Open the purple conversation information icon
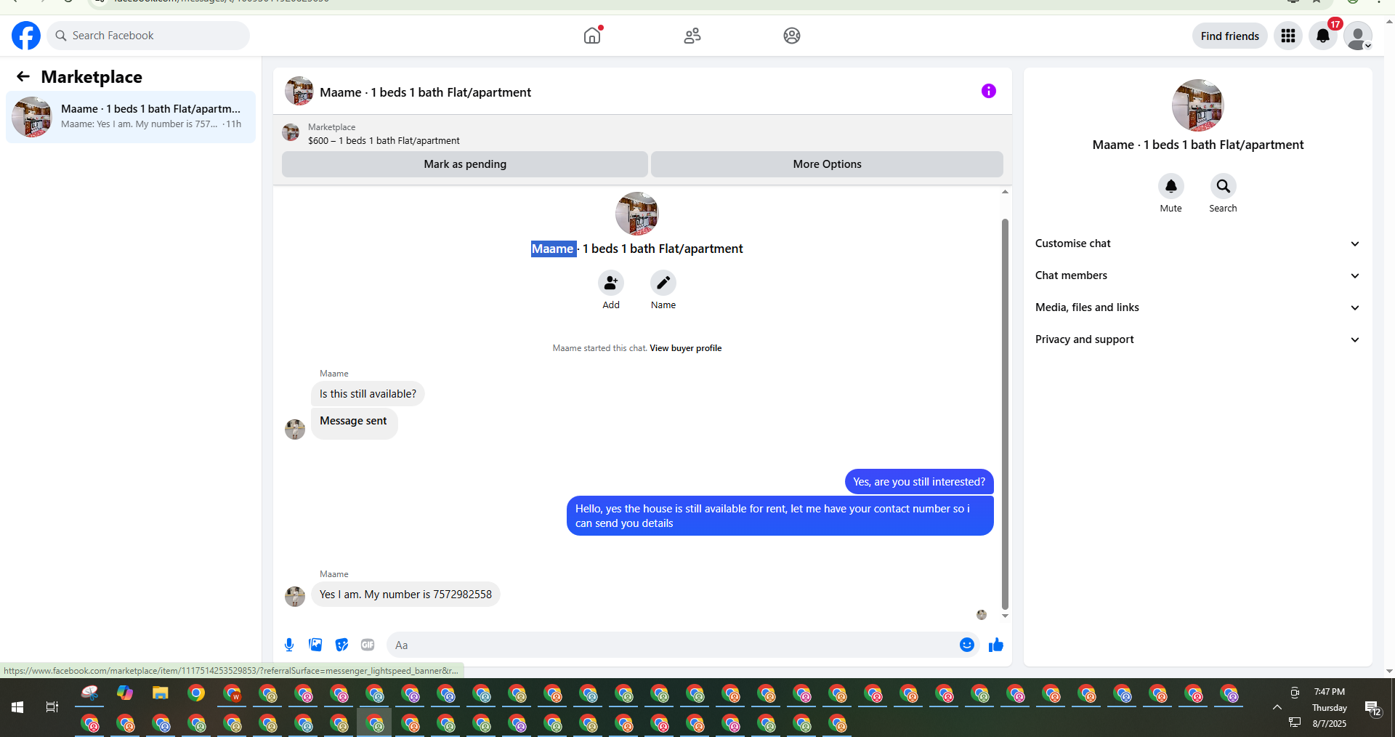Viewport: 1395px width, 737px height. (x=989, y=91)
